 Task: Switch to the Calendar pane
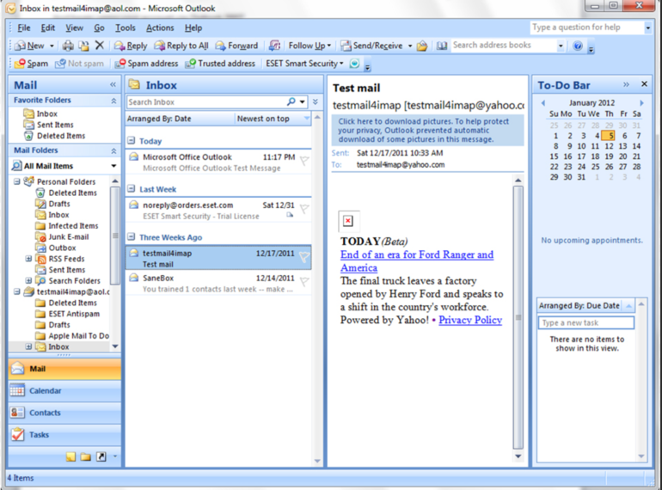(x=64, y=391)
